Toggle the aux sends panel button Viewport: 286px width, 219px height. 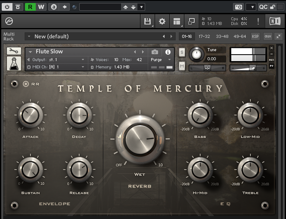268,37
